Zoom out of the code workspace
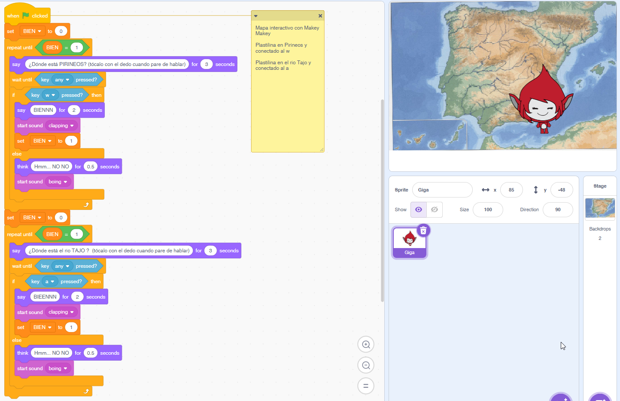620x401 pixels. point(366,365)
